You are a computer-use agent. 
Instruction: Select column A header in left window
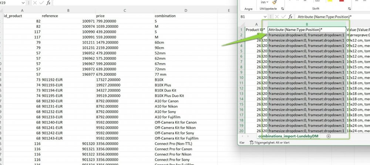click(x=22, y=10)
